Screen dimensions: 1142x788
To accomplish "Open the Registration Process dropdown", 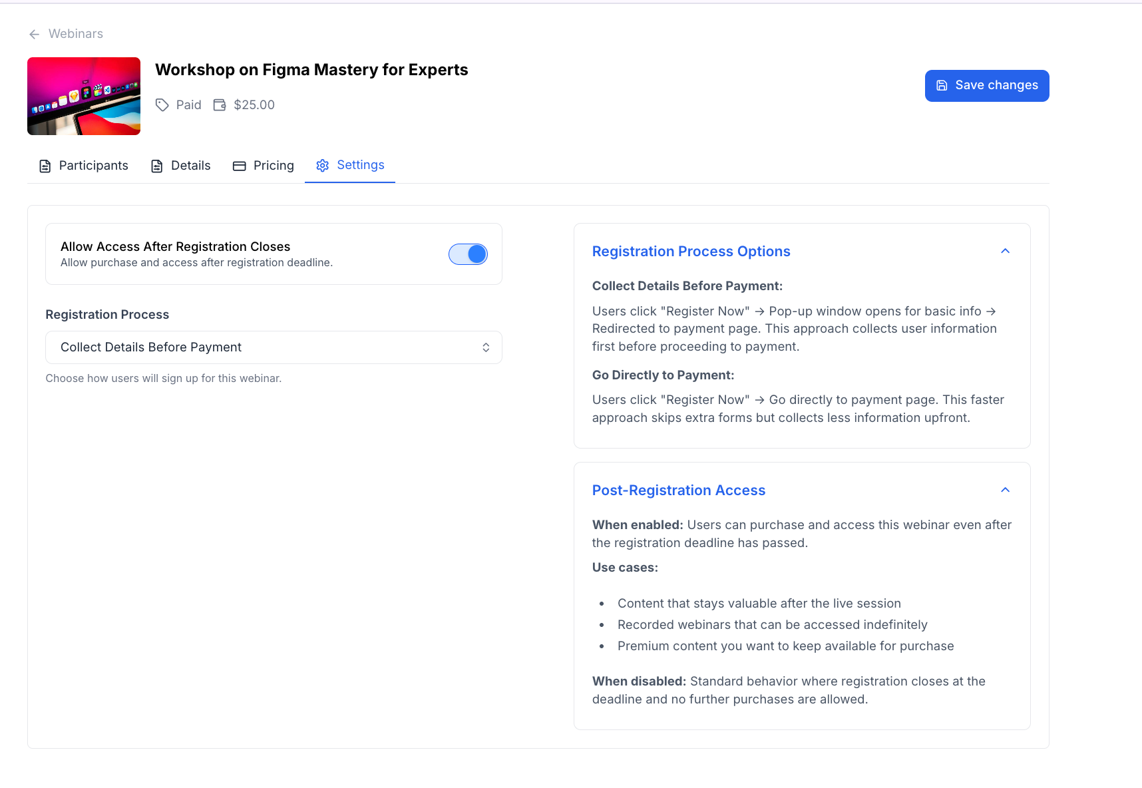I will [273, 347].
